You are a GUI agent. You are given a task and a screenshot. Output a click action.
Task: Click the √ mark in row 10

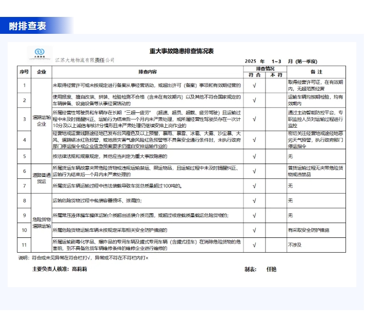coord(254,230)
